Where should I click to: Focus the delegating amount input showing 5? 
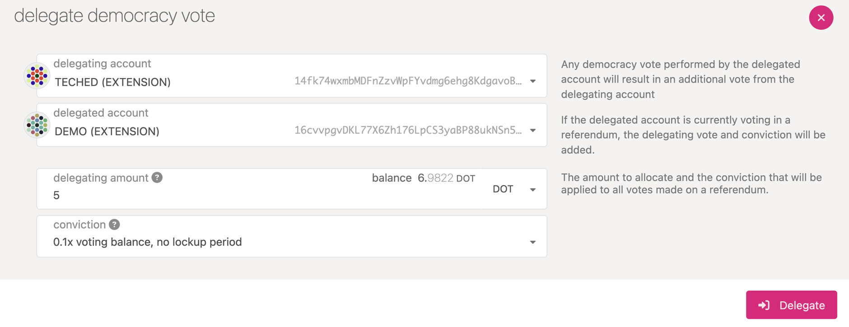208,195
